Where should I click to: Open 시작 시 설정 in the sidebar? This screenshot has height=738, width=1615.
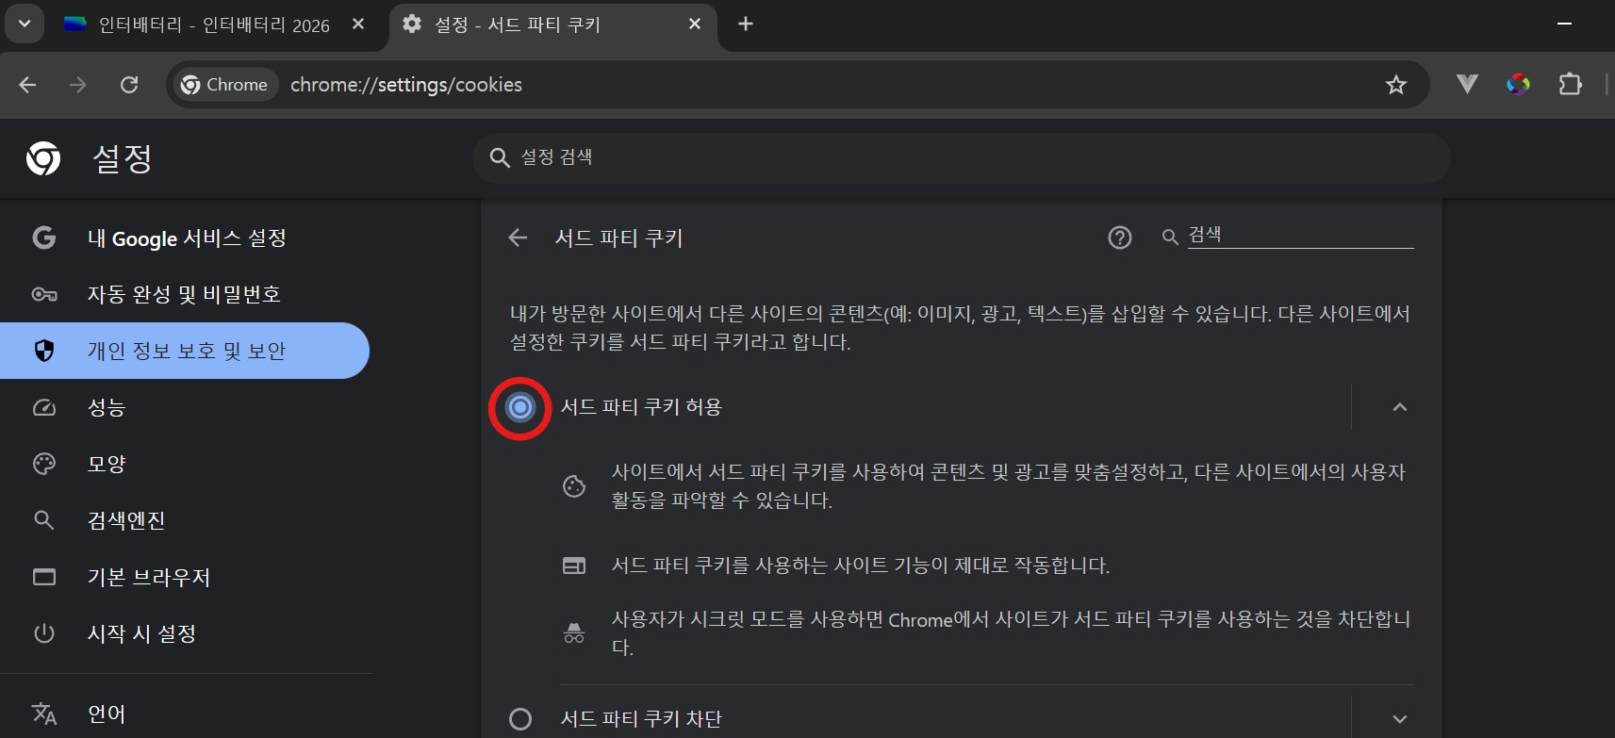point(141,633)
